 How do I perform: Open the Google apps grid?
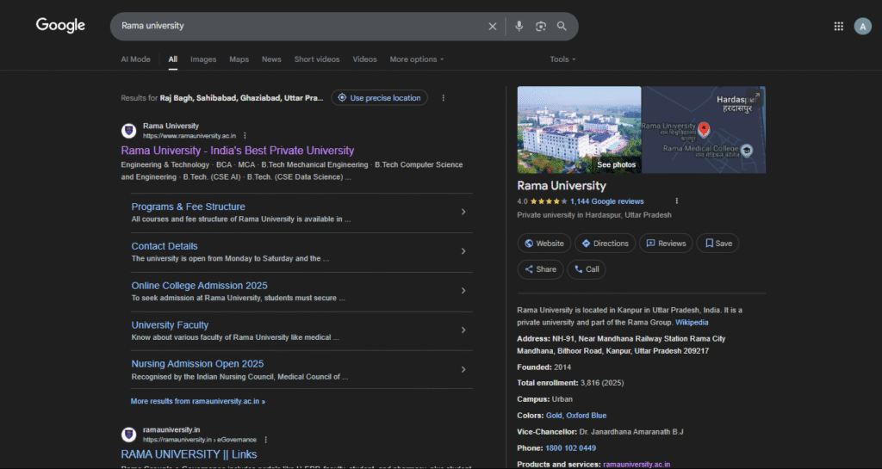[x=838, y=27]
